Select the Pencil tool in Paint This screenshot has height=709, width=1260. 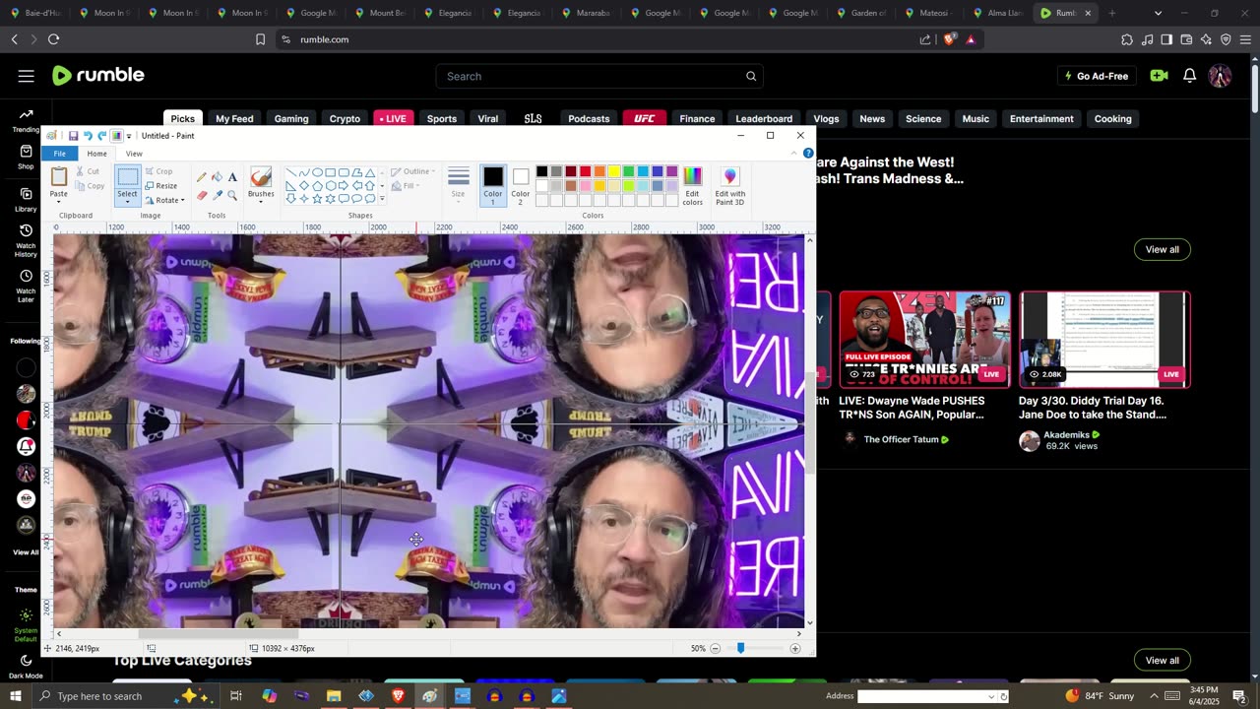pyautogui.click(x=202, y=177)
